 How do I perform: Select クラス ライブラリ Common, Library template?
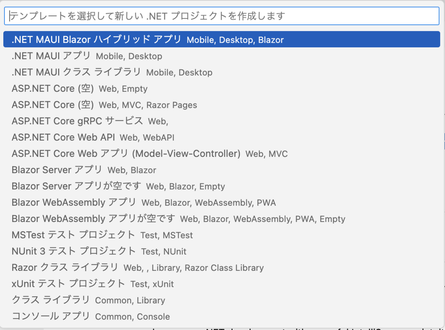click(222, 300)
